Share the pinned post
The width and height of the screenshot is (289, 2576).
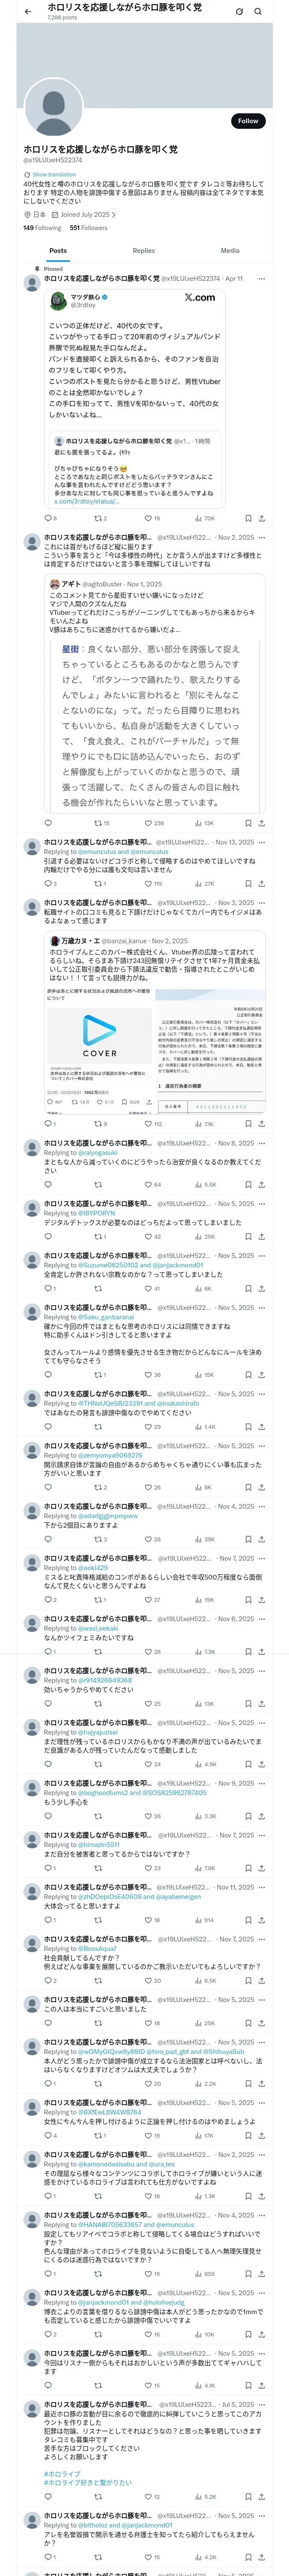[x=261, y=519]
